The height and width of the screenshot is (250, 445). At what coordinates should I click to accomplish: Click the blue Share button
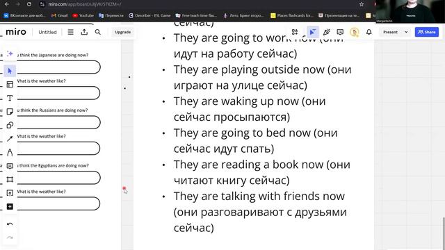tap(426, 32)
